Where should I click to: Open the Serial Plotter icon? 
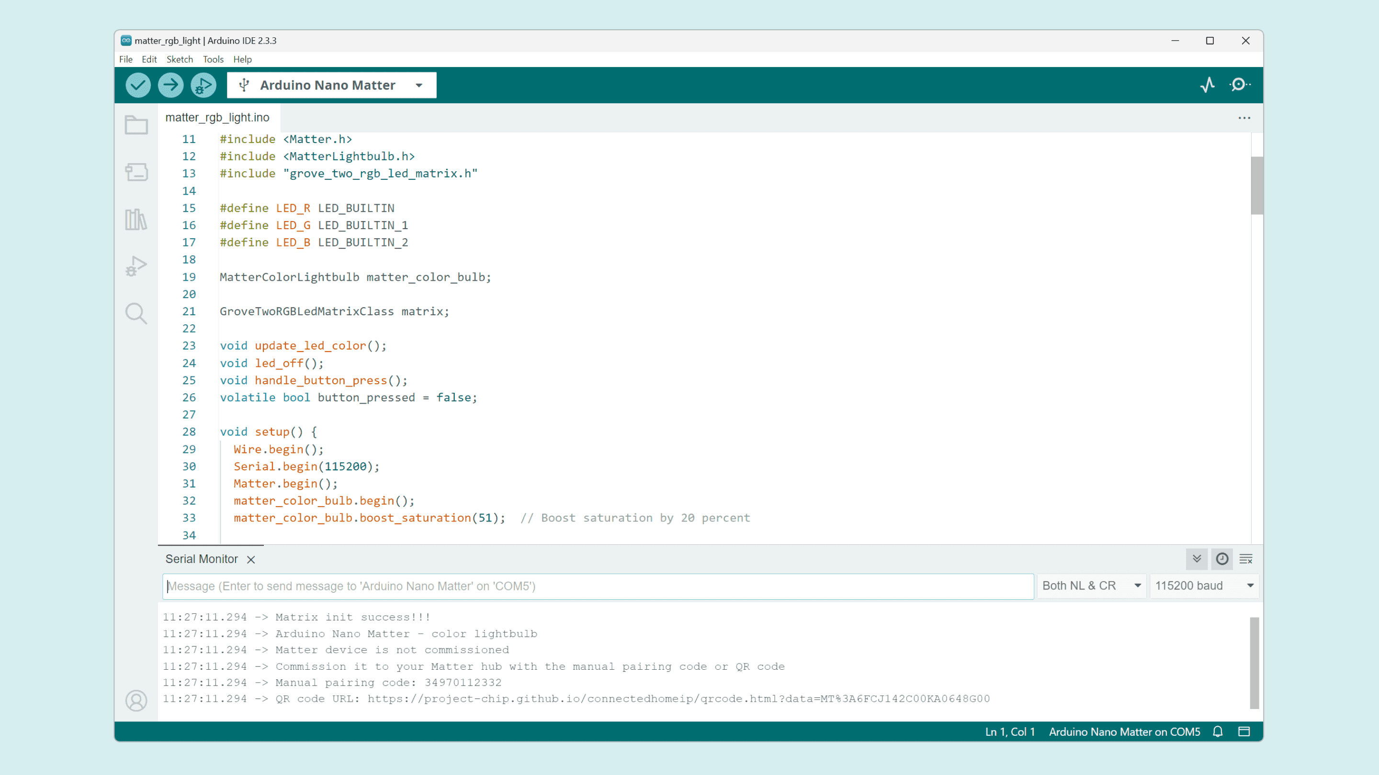coord(1208,85)
